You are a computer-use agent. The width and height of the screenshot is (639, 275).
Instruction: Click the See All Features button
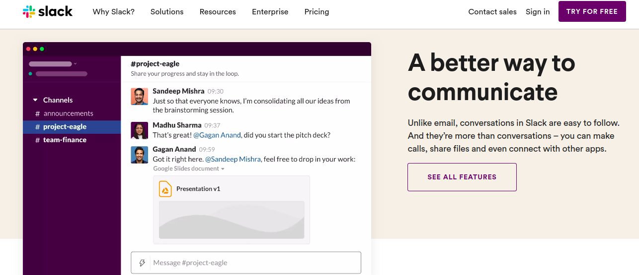[462, 177]
